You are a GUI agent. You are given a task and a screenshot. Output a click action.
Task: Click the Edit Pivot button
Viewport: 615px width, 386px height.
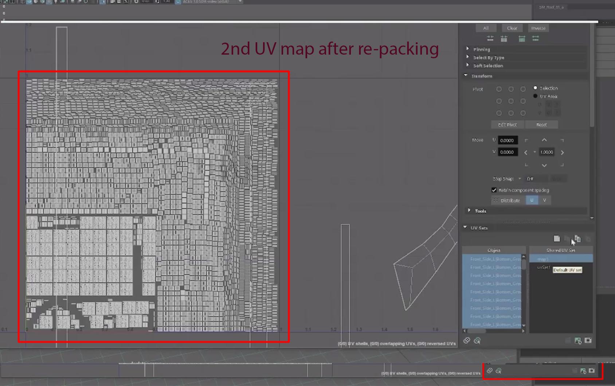pos(507,125)
